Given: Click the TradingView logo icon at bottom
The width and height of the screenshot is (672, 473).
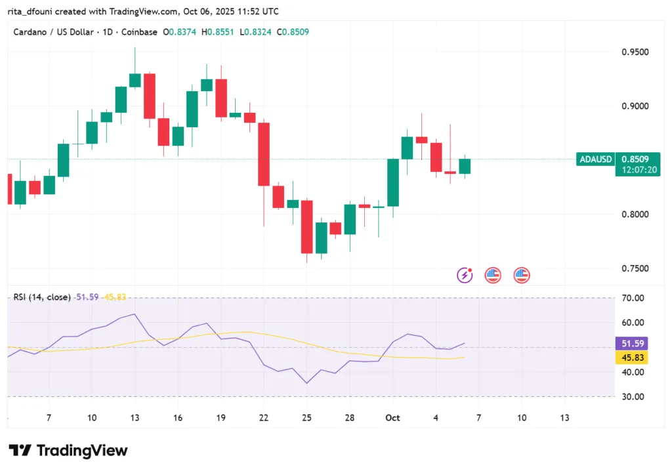Looking at the screenshot, I should pos(20,451).
